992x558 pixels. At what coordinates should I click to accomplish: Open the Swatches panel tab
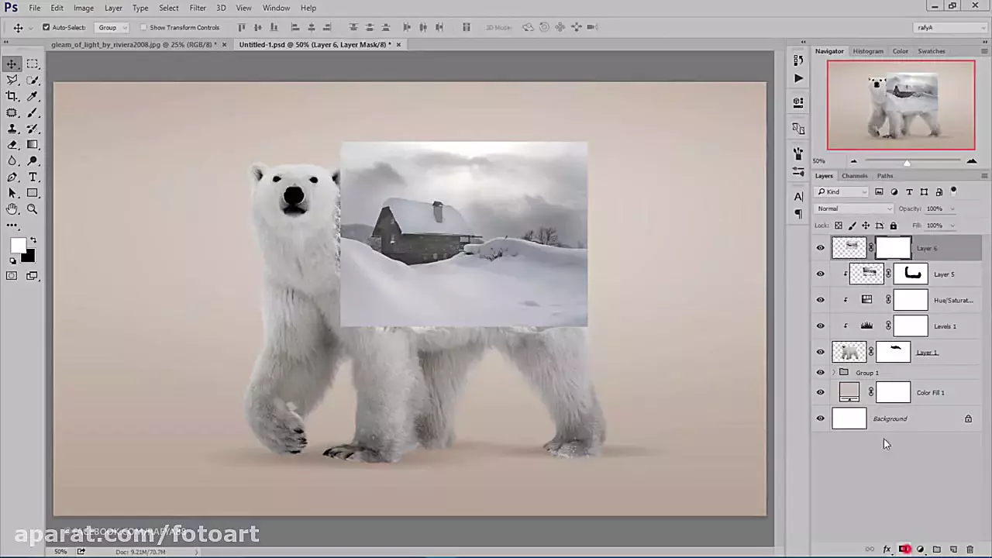[931, 51]
